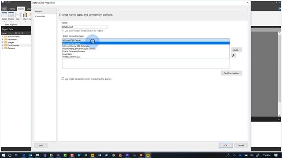Expand the Data Sources folder
The width and height of the screenshot is (282, 158).
pyautogui.click(x=3, y=45)
